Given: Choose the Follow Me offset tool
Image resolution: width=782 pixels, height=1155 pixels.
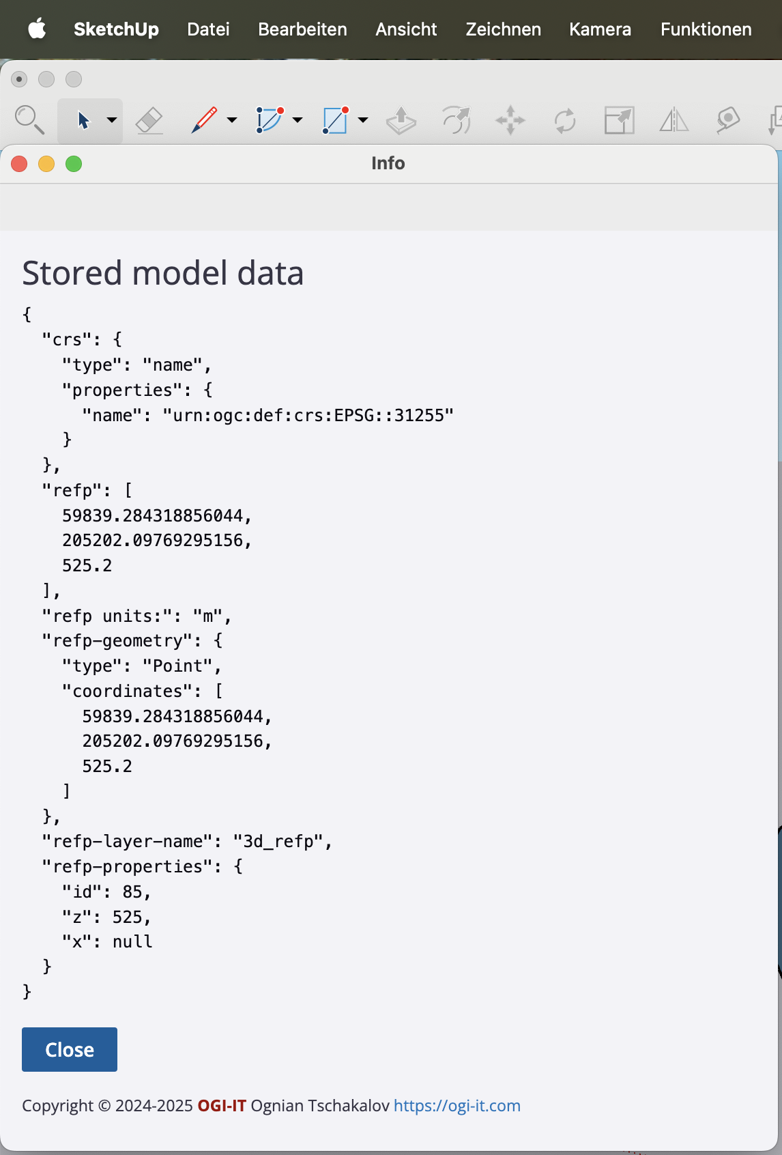Looking at the screenshot, I should (456, 120).
